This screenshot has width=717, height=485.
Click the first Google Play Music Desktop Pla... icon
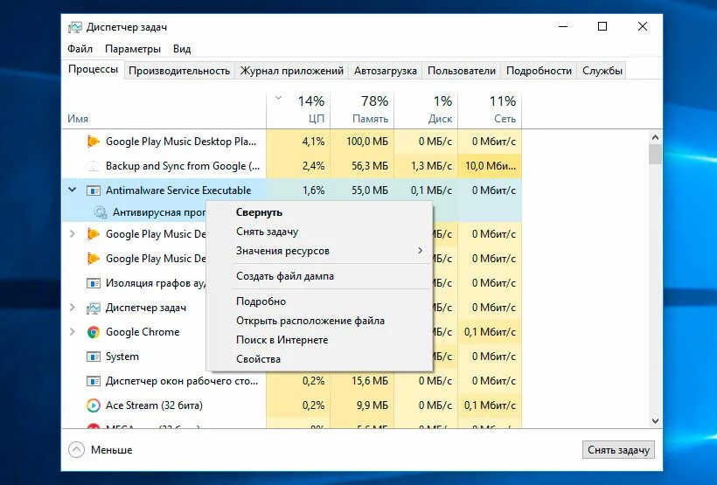pyautogui.click(x=93, y=142)
